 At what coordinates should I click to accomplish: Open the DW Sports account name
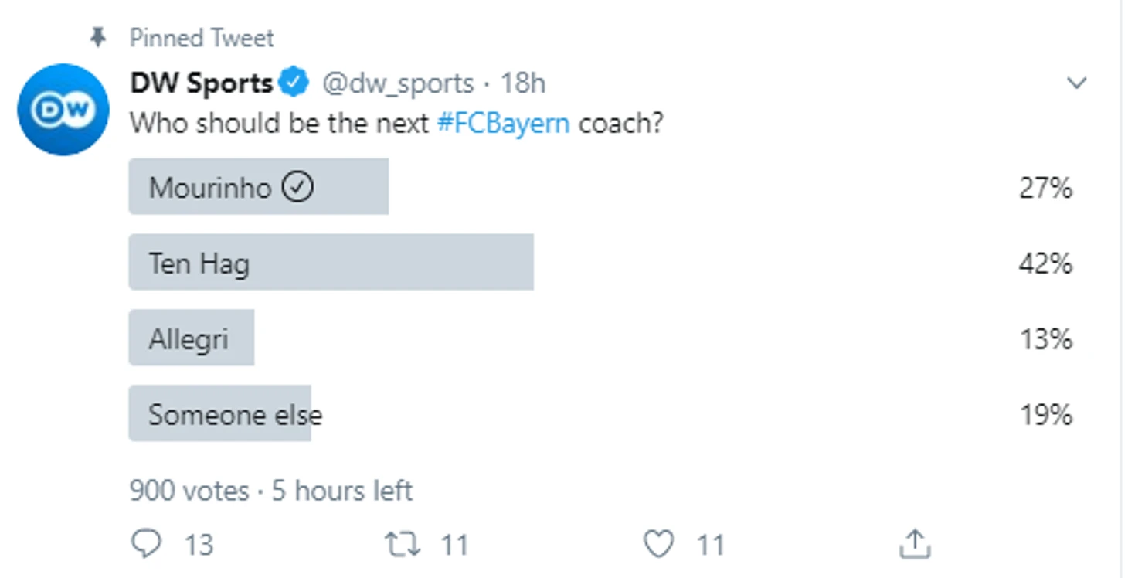(x=201, y=83)
